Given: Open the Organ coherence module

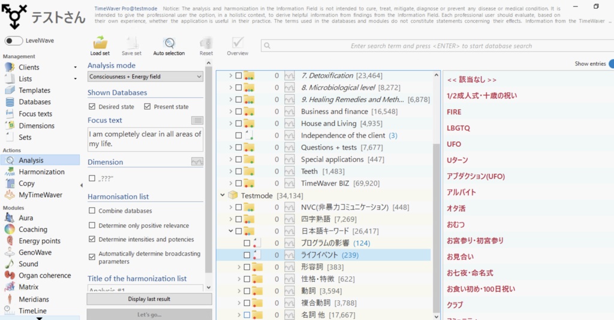Looking at the screenshot, I should [x=44, y=276].
